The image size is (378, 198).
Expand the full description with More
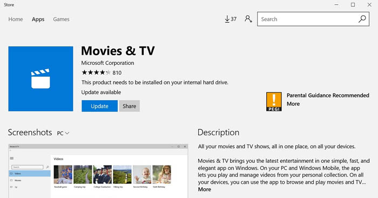coord(205,189)
